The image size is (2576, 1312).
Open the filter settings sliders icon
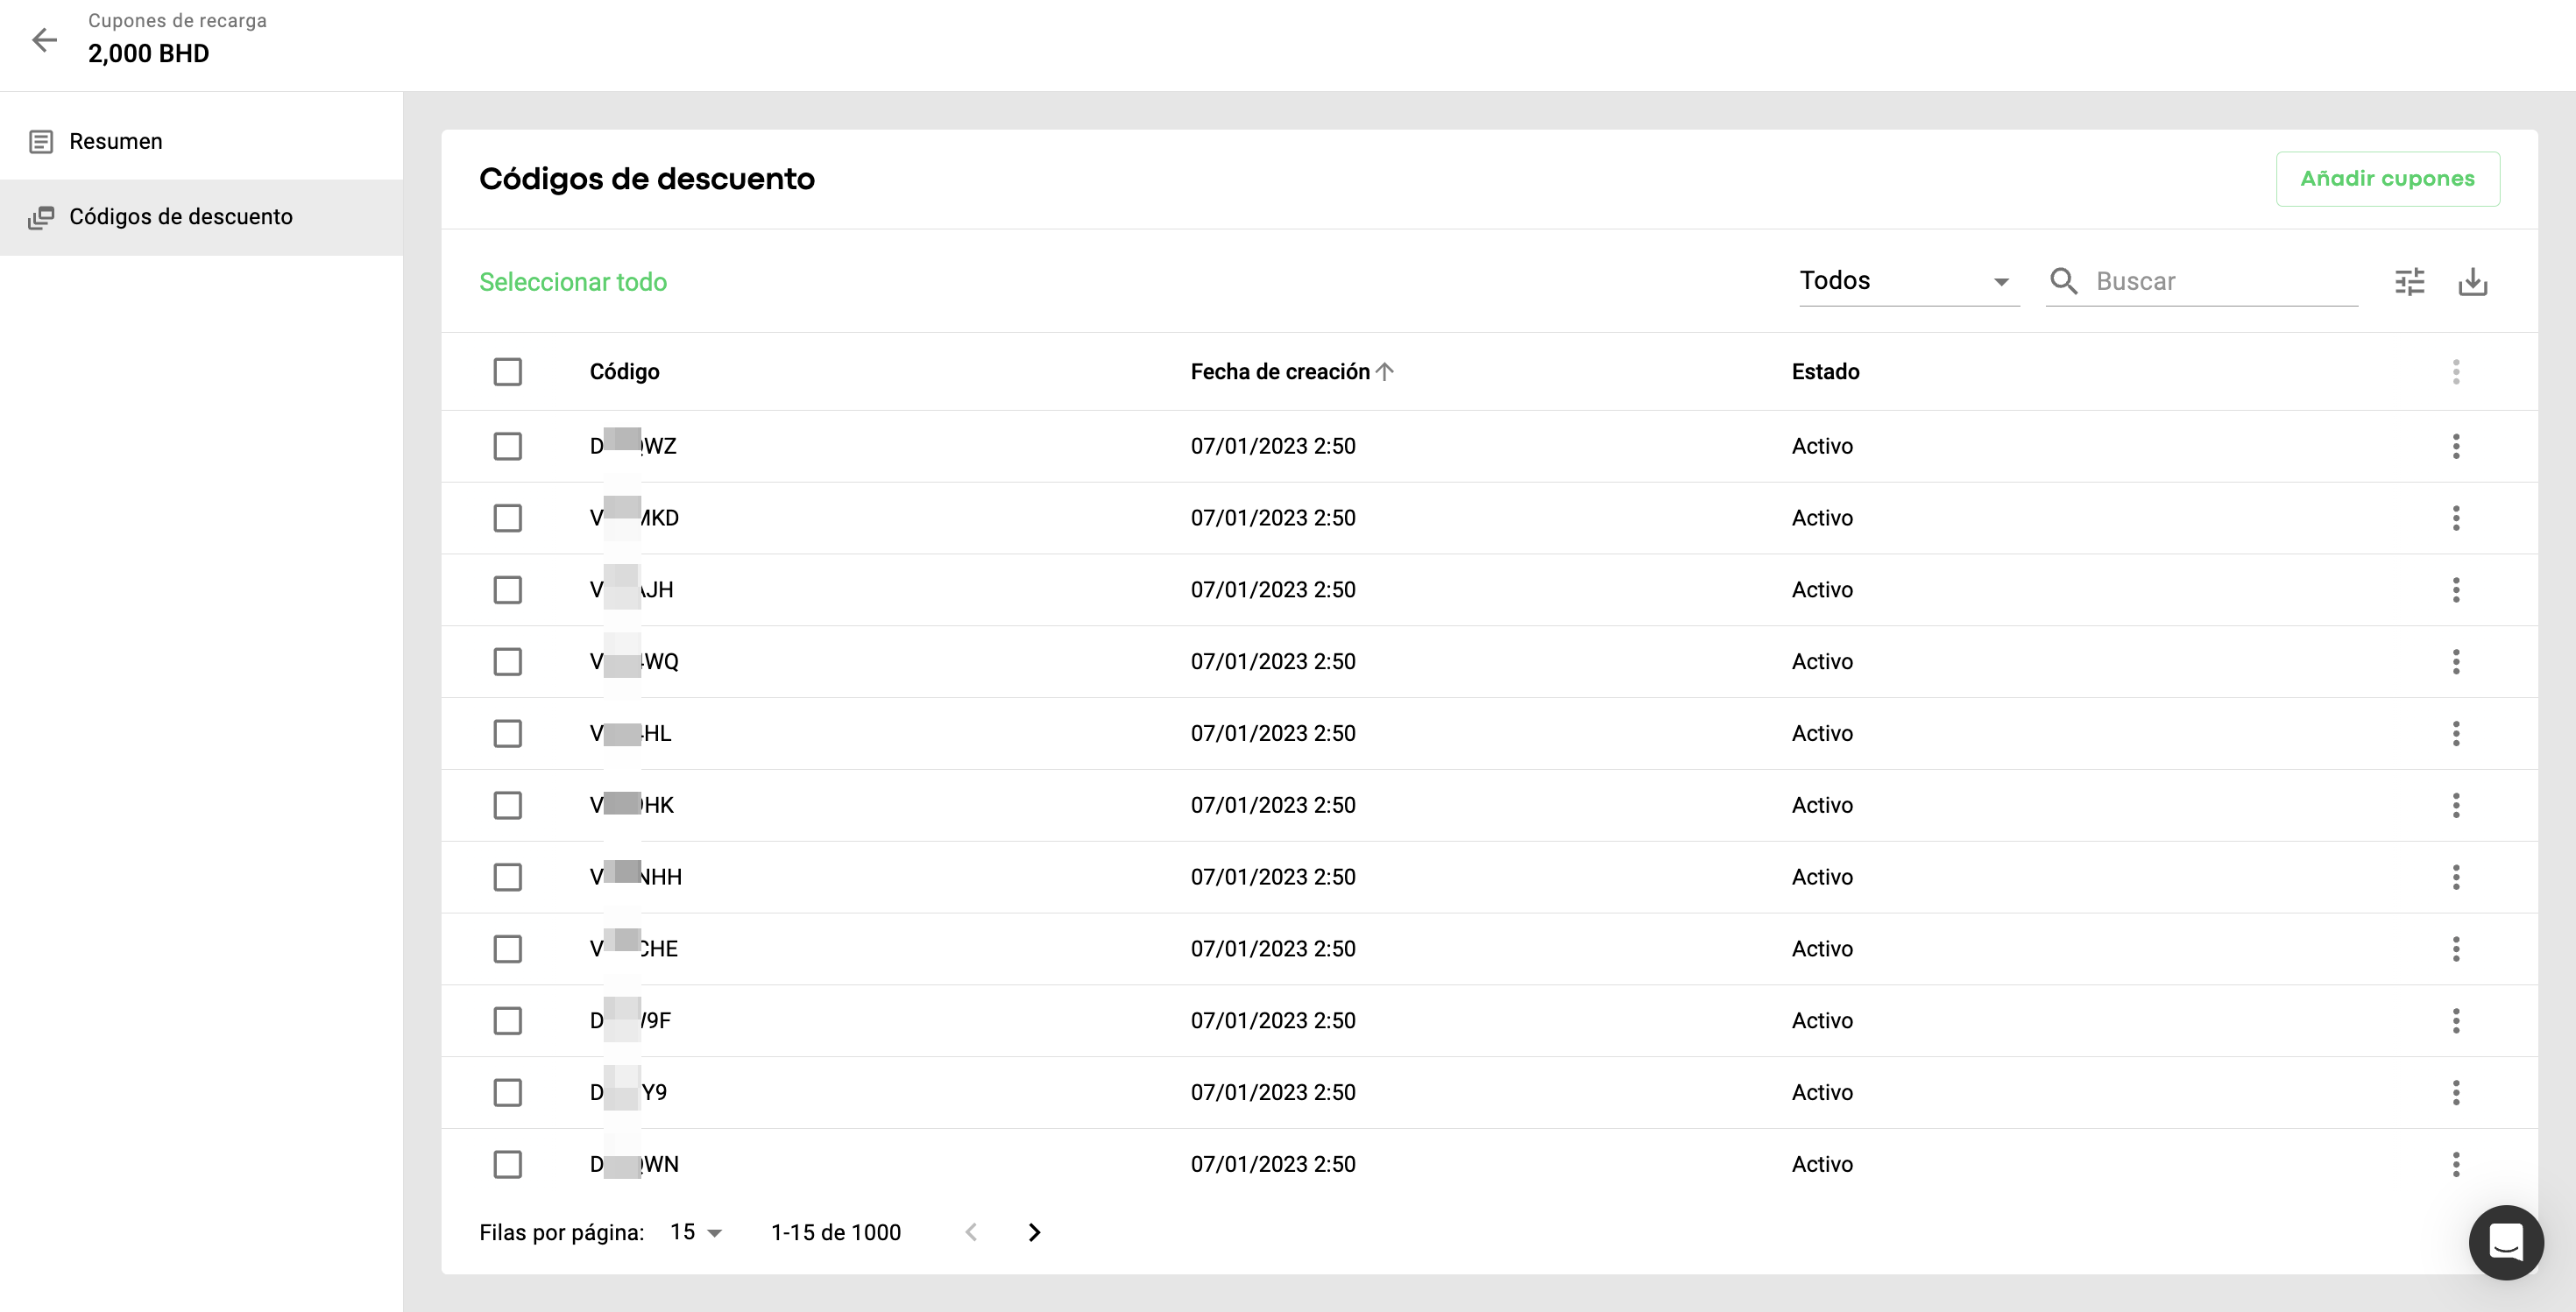(x=2409, y=282)
